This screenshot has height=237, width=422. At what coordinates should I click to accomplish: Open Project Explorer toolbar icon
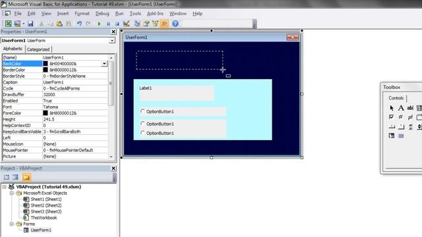point(137,24)
